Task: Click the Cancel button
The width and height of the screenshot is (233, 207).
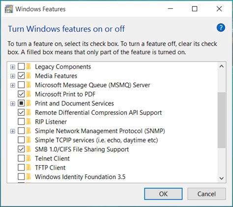Action: (206, 194)
